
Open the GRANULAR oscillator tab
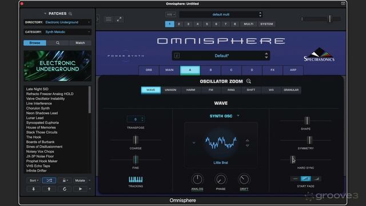point(291,90)
